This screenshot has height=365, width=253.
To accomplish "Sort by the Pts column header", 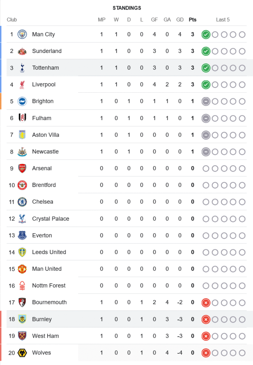I will point(192,20).
